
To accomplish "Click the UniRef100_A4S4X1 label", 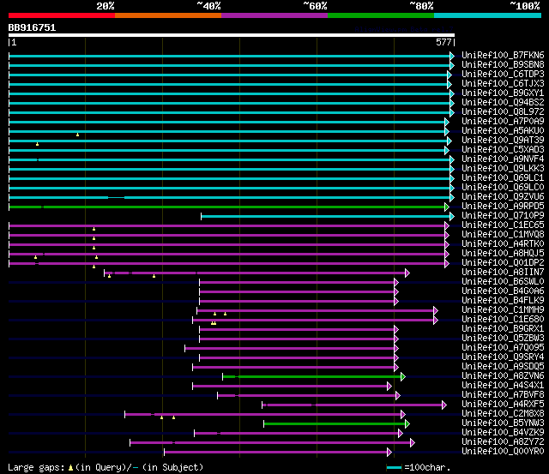I will (503, 386).
